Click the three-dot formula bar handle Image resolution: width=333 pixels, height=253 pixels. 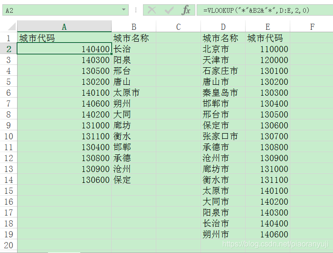click(136, 10)
